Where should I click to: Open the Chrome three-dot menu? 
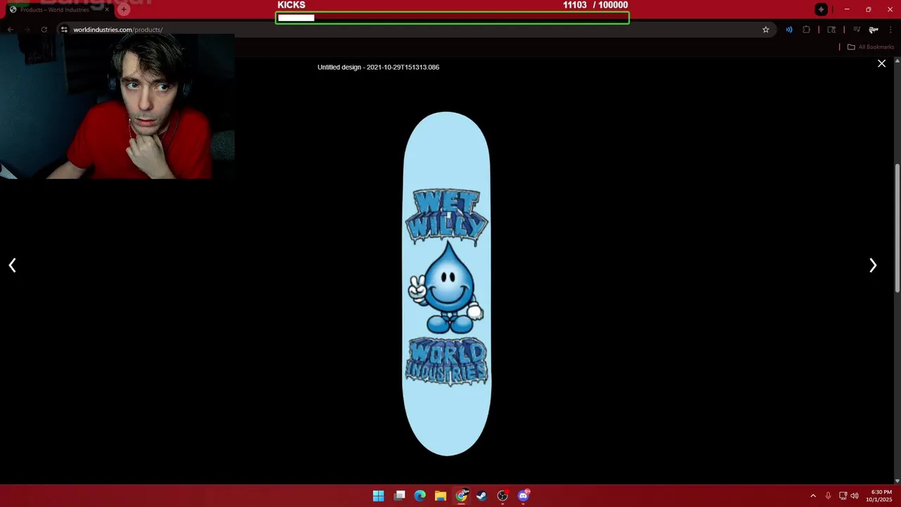(890, 30)
